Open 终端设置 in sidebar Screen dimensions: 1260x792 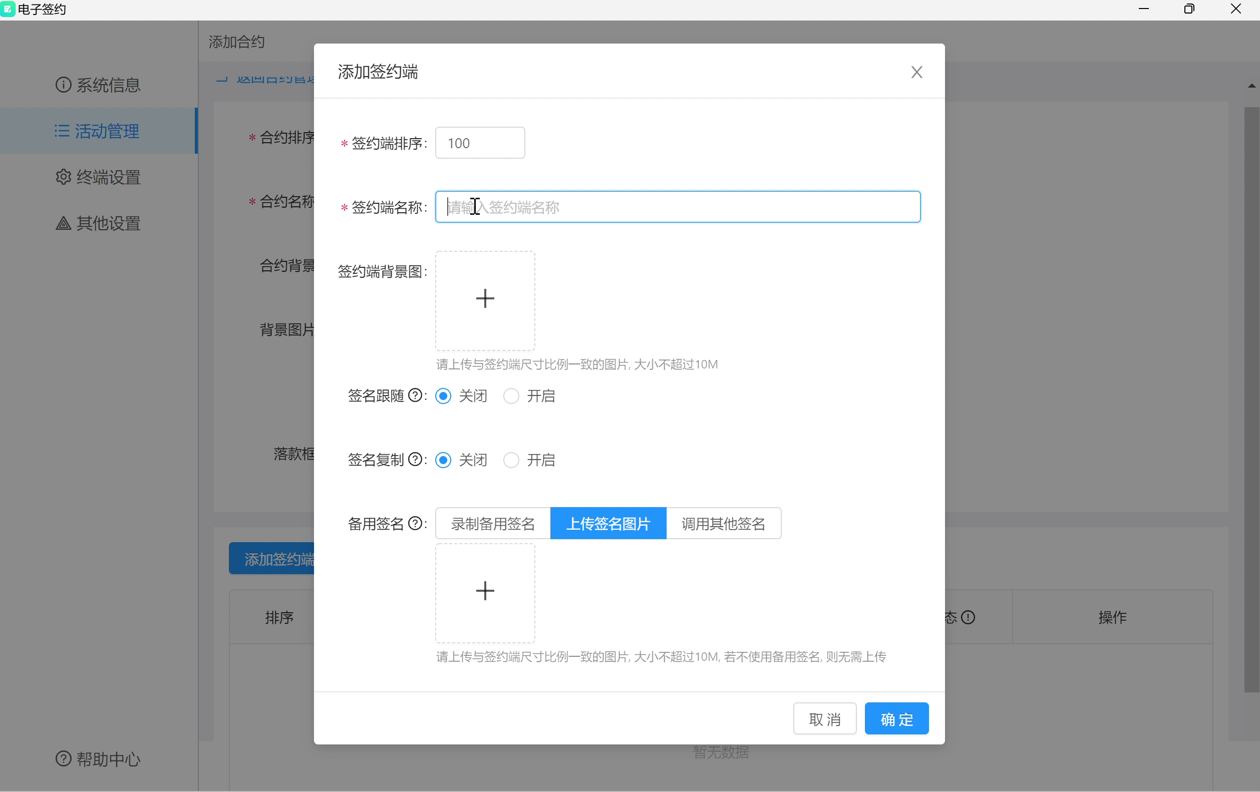tap(98, 177)
